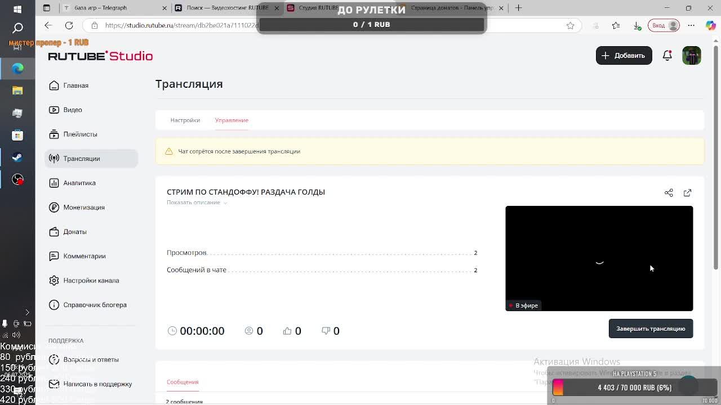
Task: Open OBS Studio from the taskbar
Action: 17,180
